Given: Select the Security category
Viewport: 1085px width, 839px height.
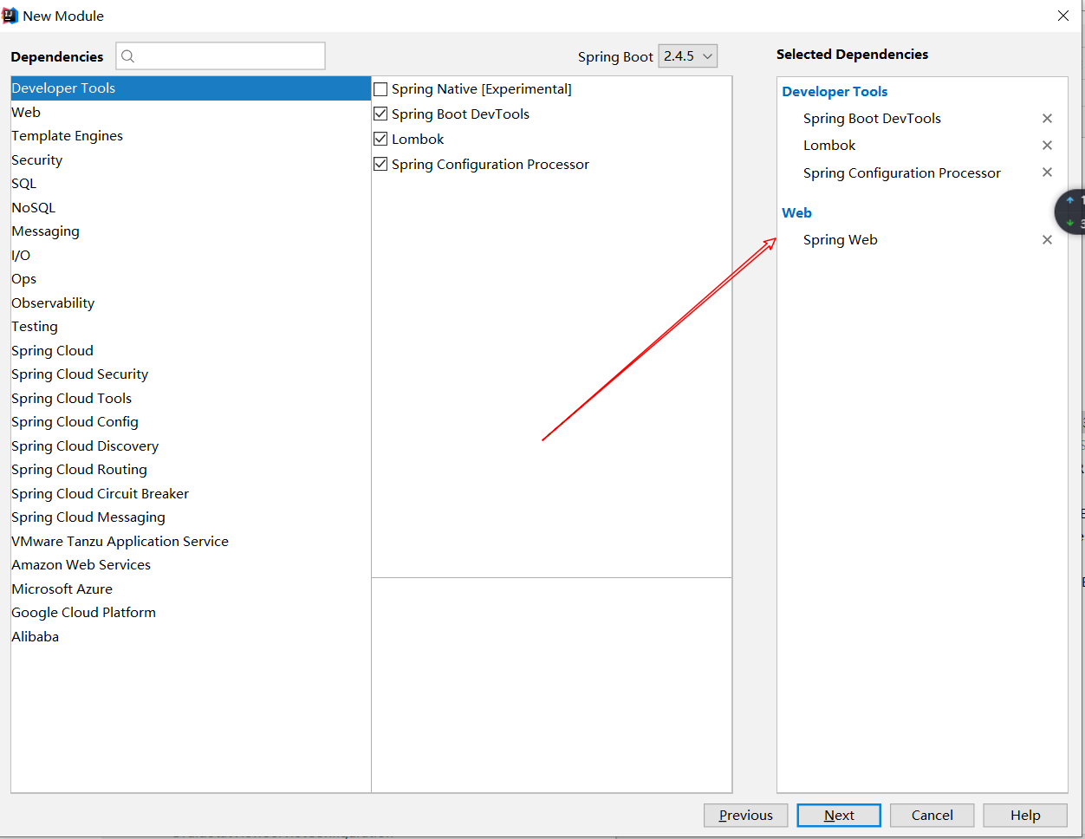Looking at the screenshot, I should (x=191, y=160).
